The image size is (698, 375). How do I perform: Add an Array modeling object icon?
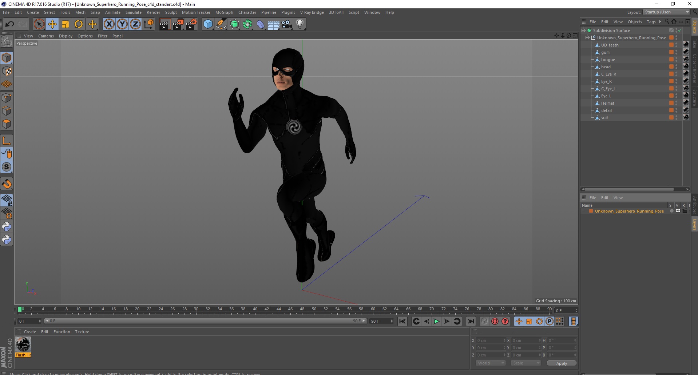[x=247, y=24]
